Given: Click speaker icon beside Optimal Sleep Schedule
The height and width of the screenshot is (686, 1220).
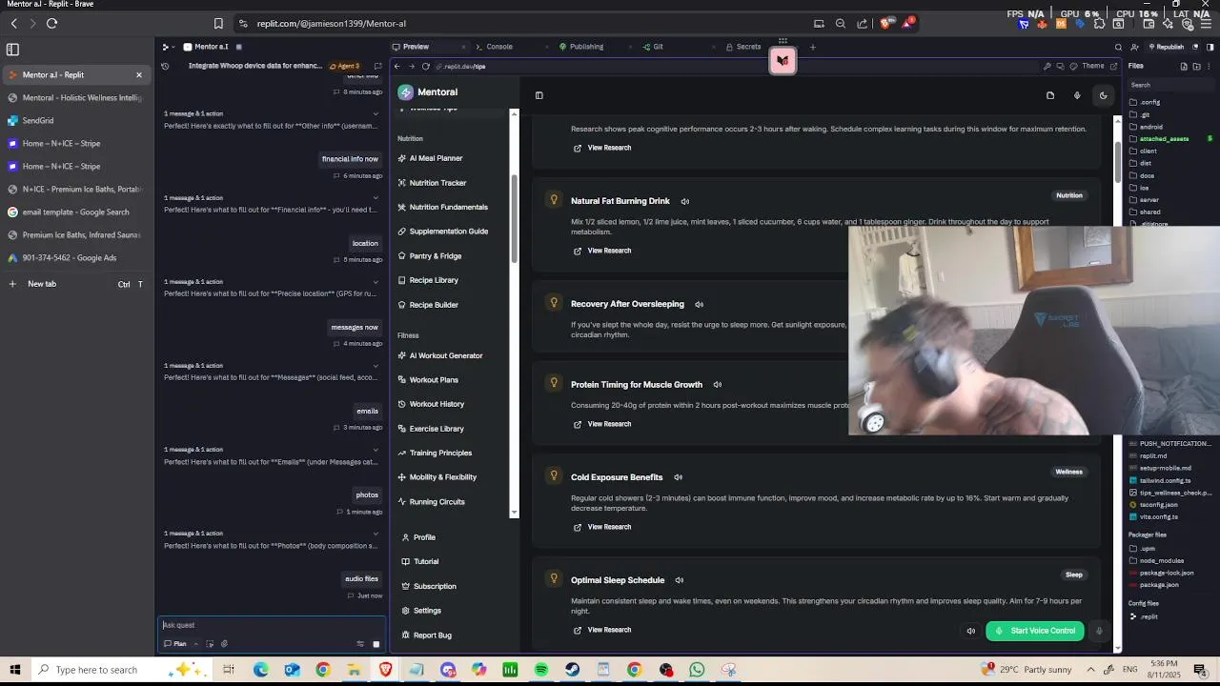Looking at the screenshot, I should [x=679, y=580].
